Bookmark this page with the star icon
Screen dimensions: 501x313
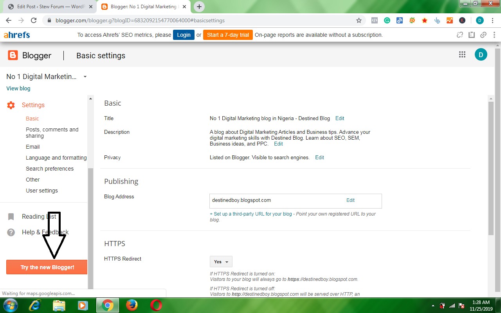point(359,20)
